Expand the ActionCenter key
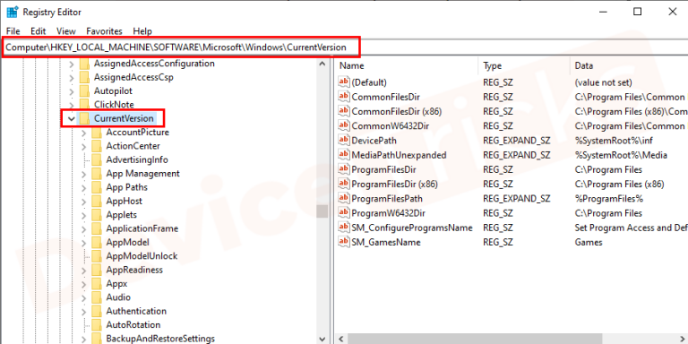Screen dimensions: 688x344 pos(84,146)
